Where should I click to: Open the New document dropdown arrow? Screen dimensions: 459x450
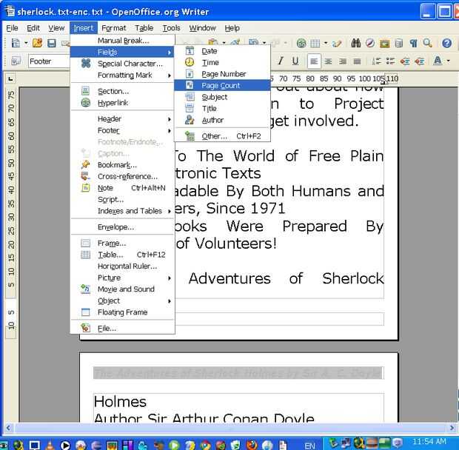(x=26, y=44)
